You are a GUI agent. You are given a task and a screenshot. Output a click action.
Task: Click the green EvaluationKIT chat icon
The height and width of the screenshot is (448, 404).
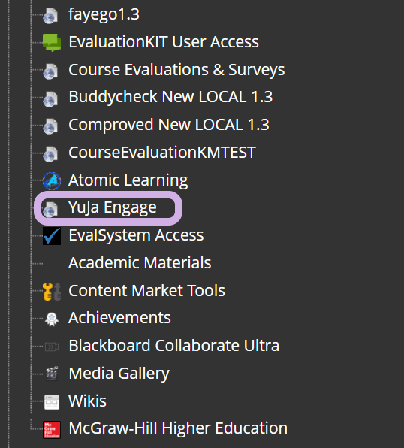[52, 42]
